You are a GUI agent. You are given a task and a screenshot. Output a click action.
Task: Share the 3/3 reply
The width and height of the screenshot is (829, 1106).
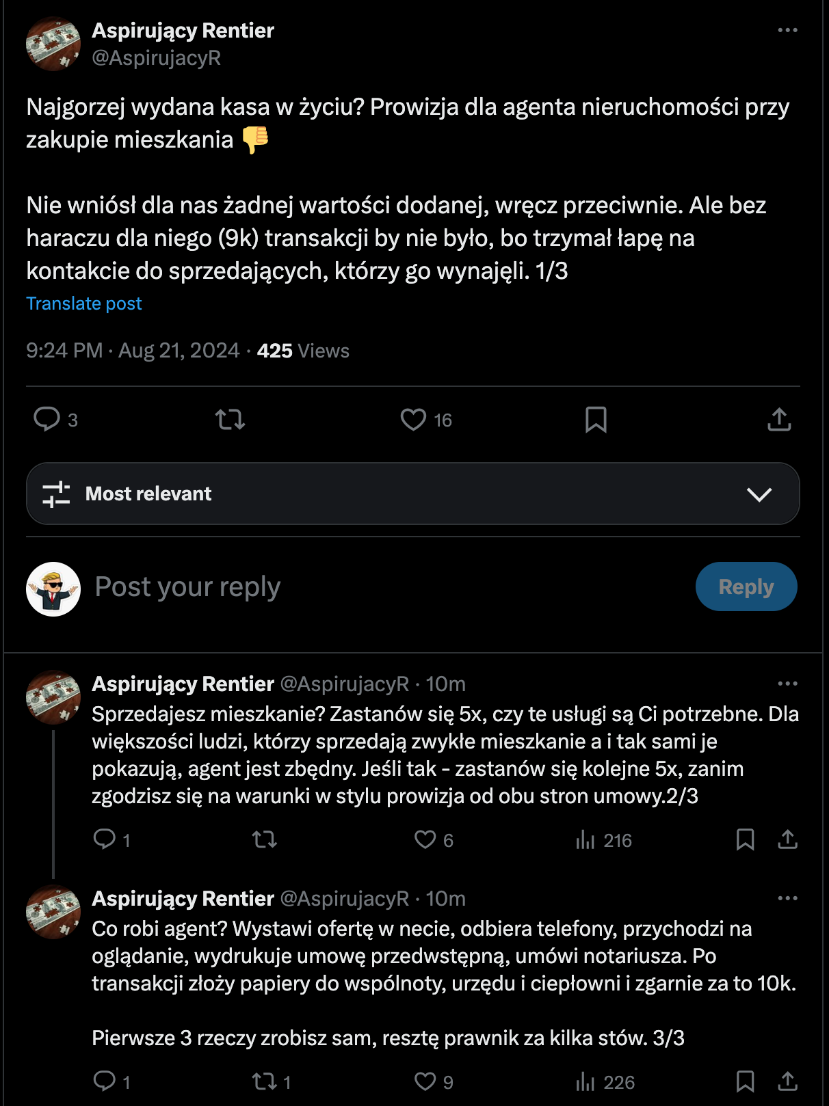[787, 1081]
